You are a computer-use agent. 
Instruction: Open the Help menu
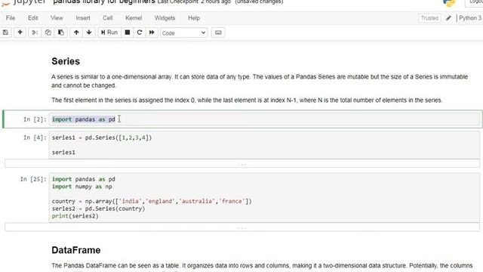194,18
